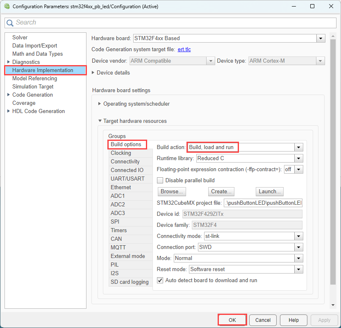Click the Cancel button
This screenshot has height=328, width=341.
[x=263, y=320]
